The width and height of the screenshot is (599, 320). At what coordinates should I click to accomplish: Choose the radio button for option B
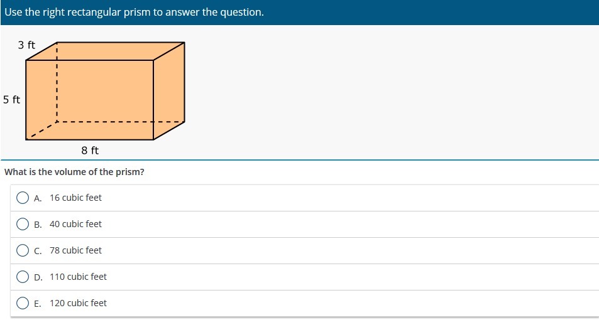pyautogui.click(x=23, y=224)
